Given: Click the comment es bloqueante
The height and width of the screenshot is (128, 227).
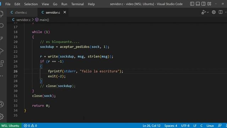Looking at the screenshot, I should 60,42.
